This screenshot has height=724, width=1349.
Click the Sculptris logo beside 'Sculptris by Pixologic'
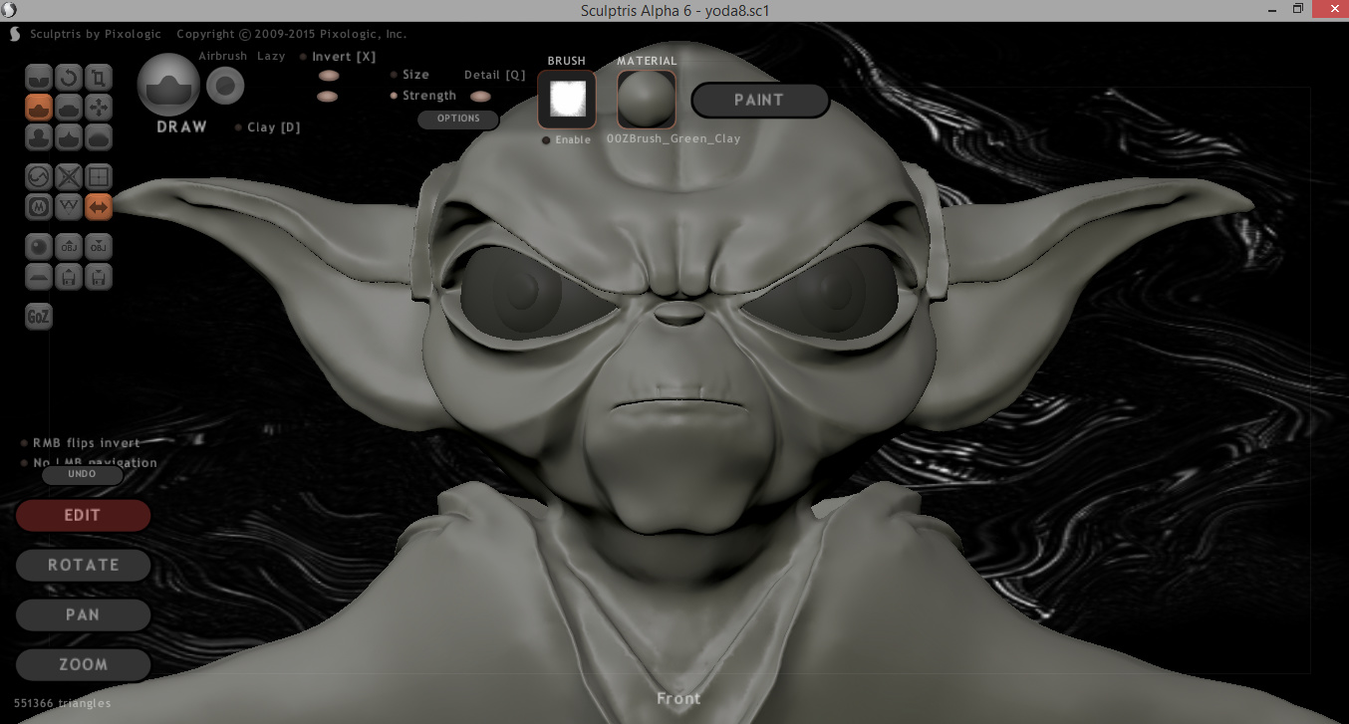[15, 34]
